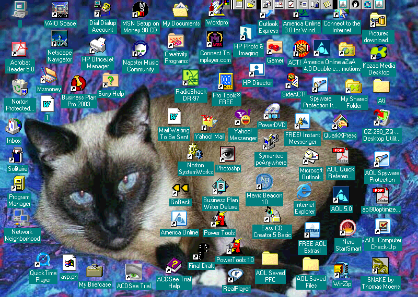
Task: Launch the ACT! handshake icon
Action: click(301, 48)
